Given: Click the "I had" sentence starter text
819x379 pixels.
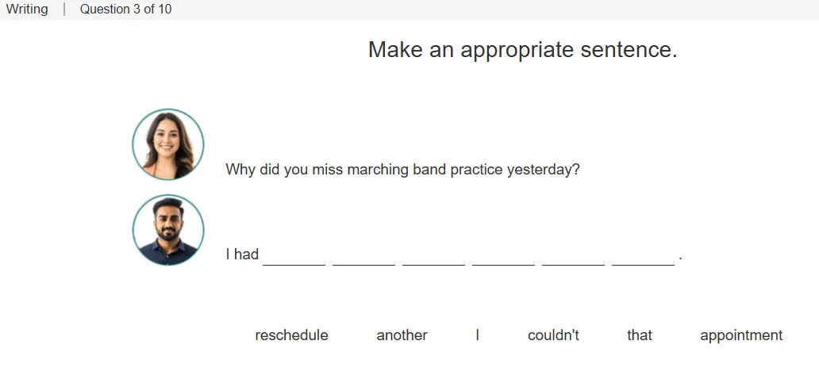Looking at the screenshot, I should [242, 255].
